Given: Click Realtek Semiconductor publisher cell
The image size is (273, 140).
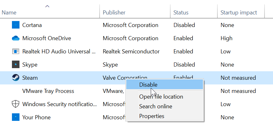Looking at the screenshot, I should point(131,51).
